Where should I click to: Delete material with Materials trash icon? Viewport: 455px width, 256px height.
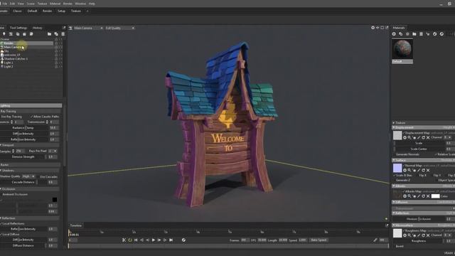pos(421,34)
